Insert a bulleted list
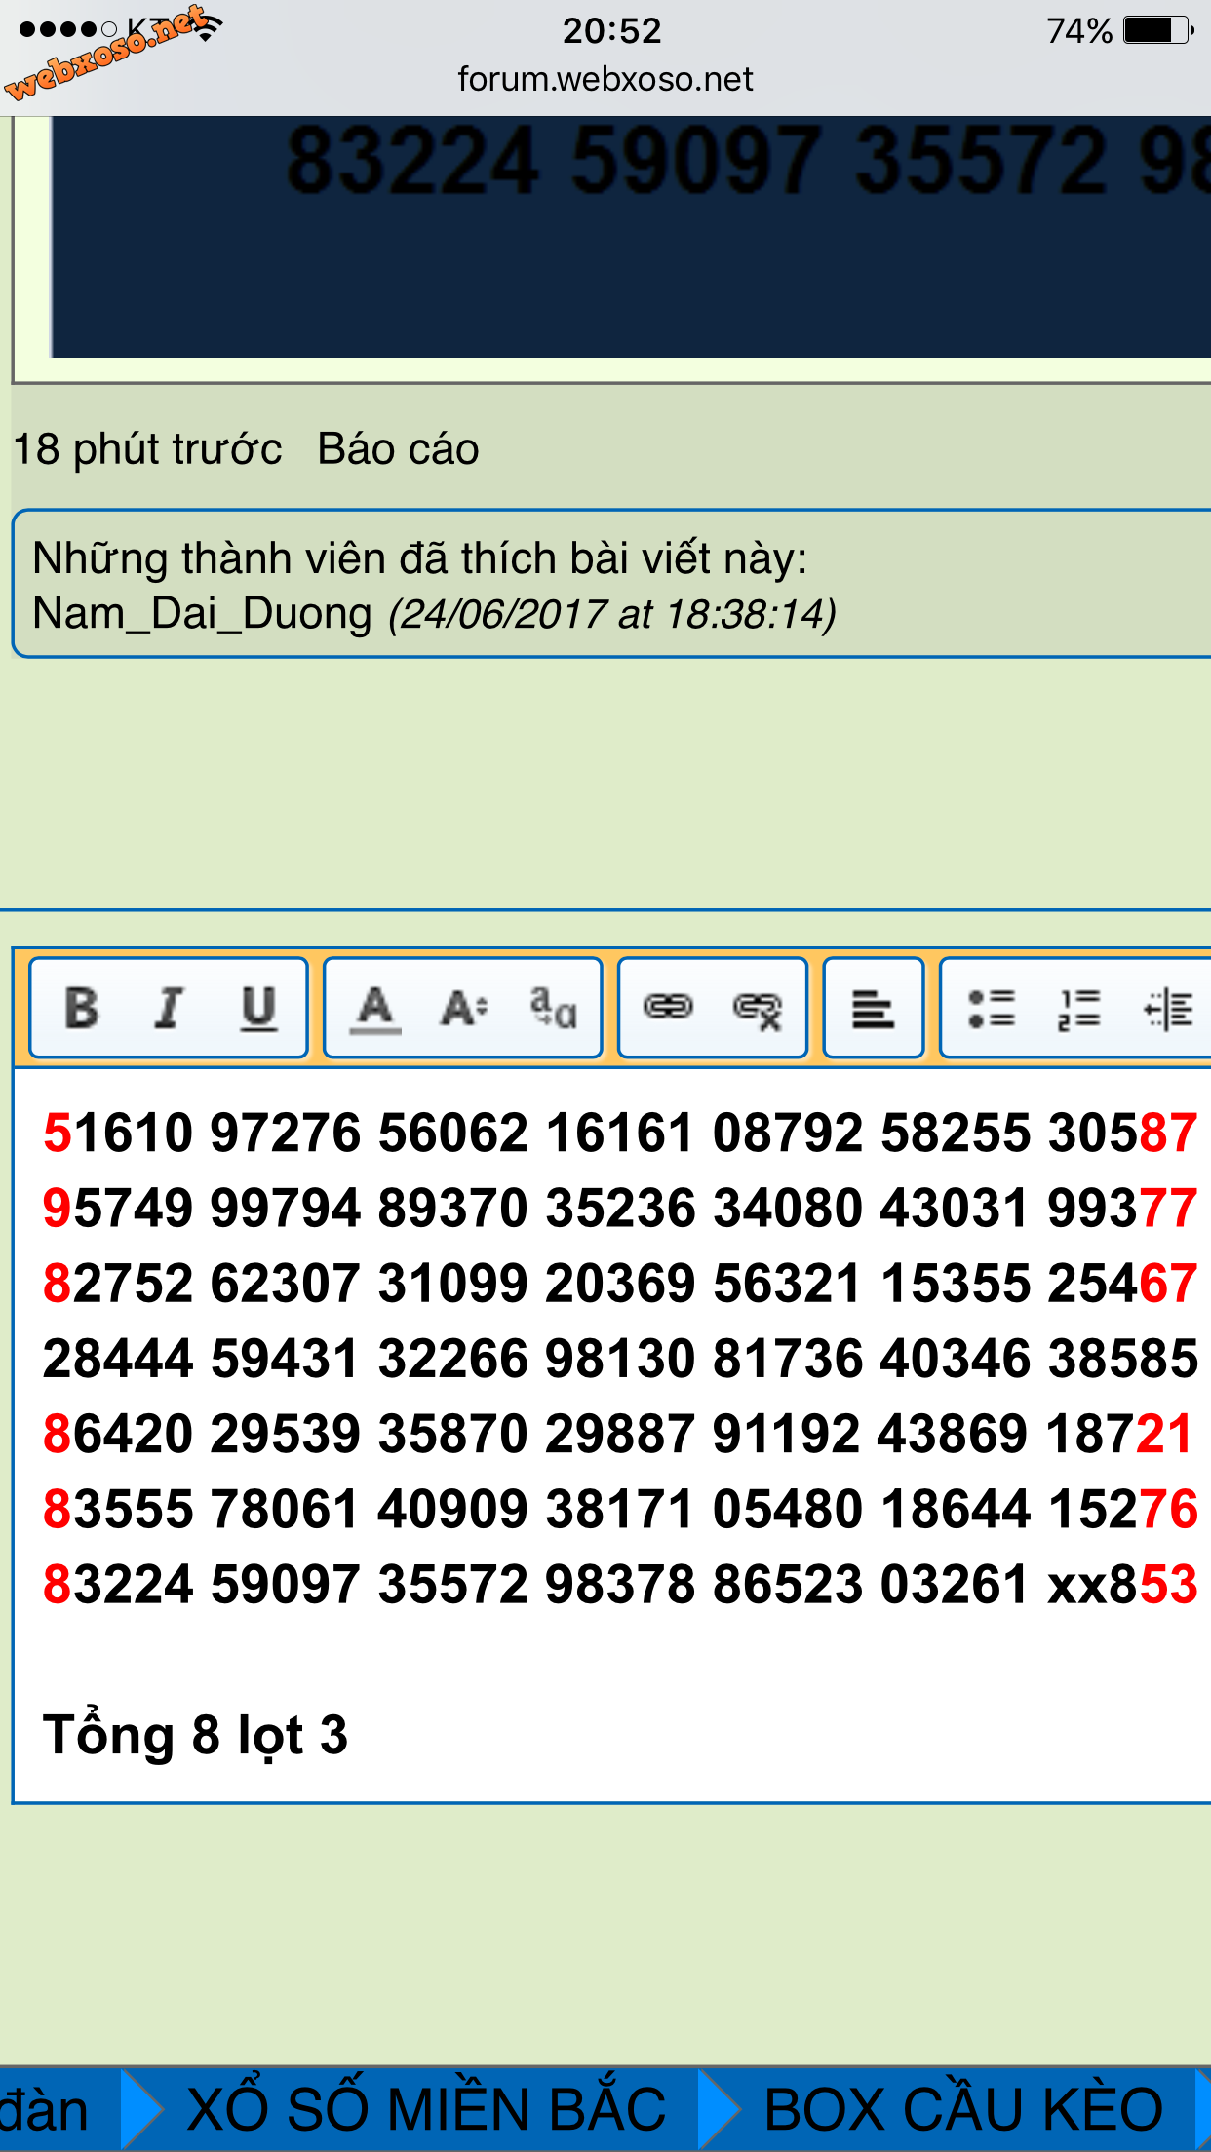The height and width of the screenshot is (2152, 1211). (992, 1008)
